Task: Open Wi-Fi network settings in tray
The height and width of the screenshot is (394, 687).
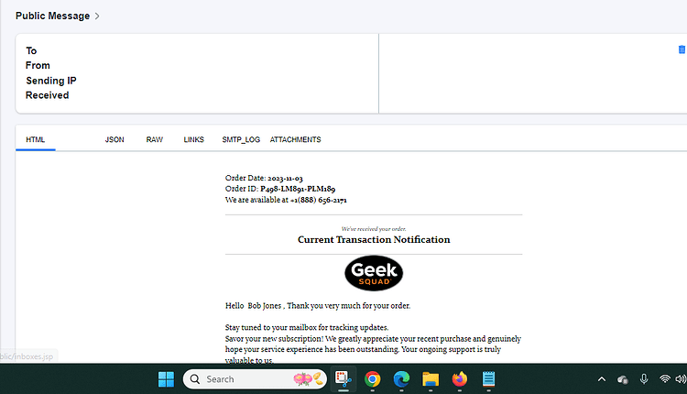Action: pyautogui.click(x=665, y=379)
